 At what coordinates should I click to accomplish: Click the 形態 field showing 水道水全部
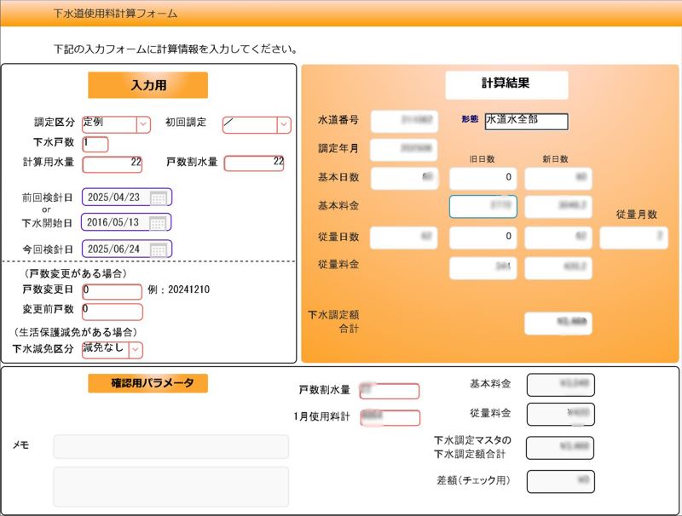(x=526, y=121)
